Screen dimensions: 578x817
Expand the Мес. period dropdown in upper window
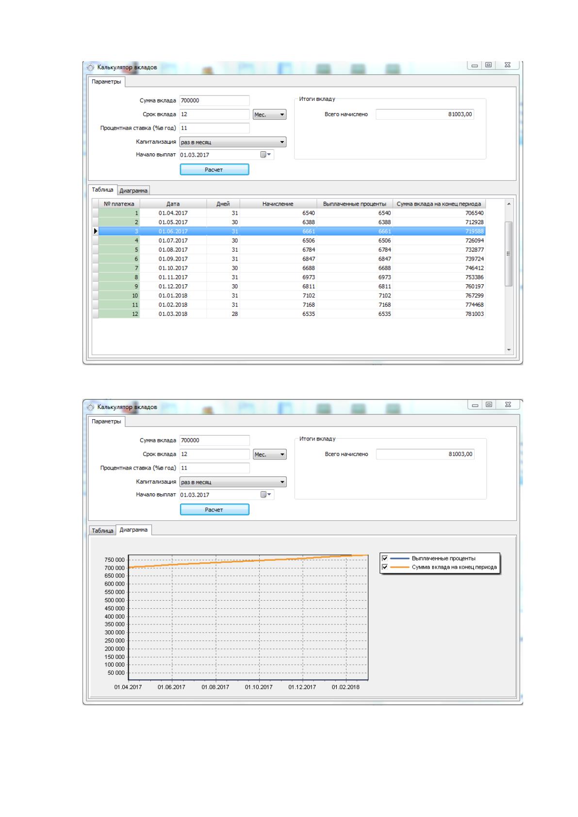270,114
